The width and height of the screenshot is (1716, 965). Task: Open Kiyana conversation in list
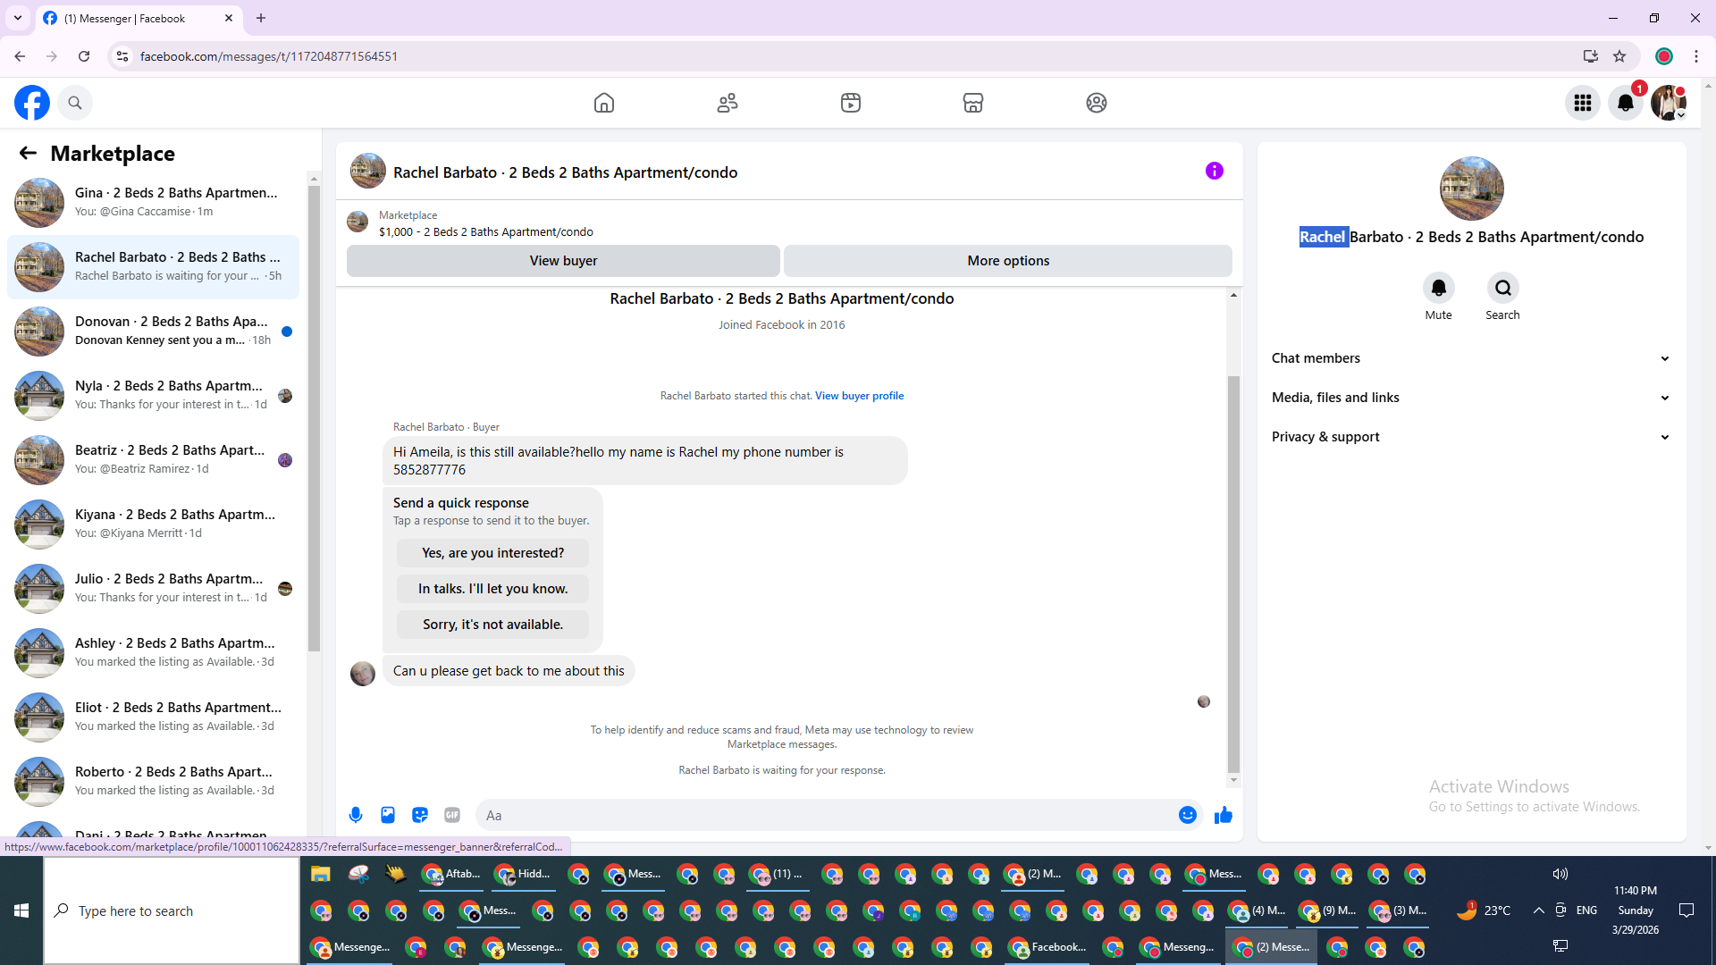153,524
